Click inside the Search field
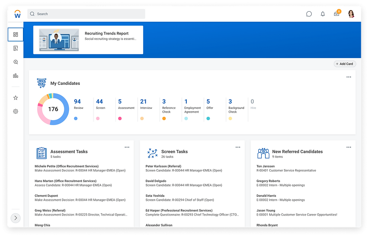The width and height of the screenshot is (369, 237). 86,14
